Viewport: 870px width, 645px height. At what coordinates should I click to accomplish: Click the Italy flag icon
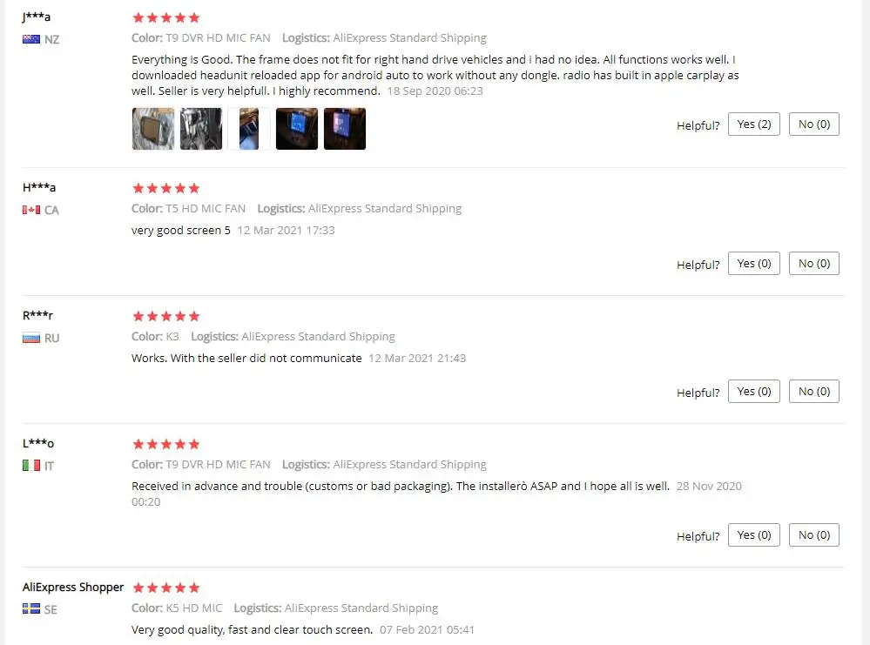click(31, 466)
